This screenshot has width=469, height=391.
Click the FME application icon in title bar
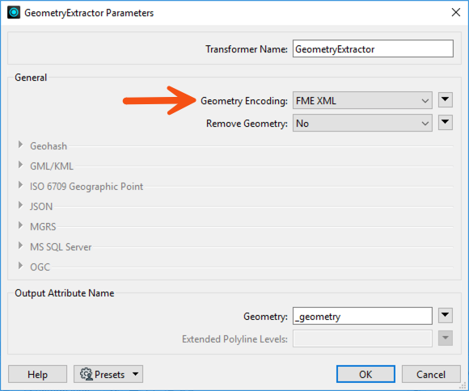[14, 13]
